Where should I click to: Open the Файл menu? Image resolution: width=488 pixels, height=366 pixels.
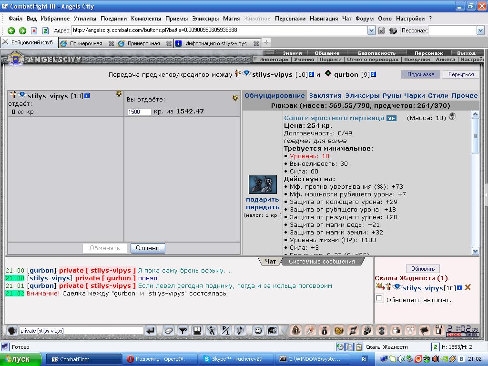pos(15,19)
